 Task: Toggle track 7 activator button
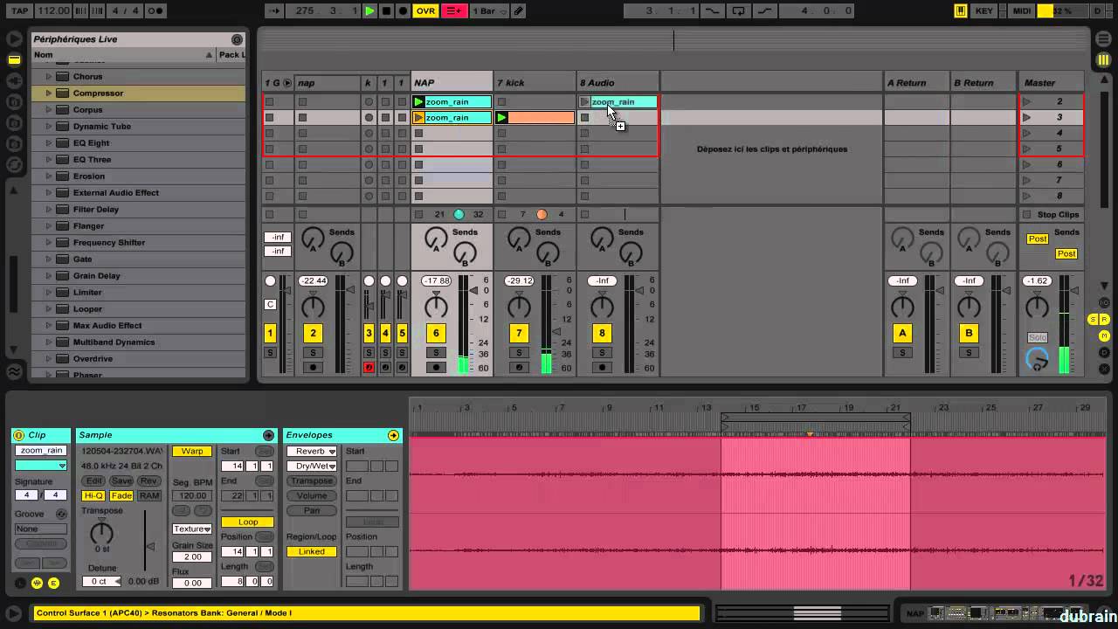pos(519,333)
